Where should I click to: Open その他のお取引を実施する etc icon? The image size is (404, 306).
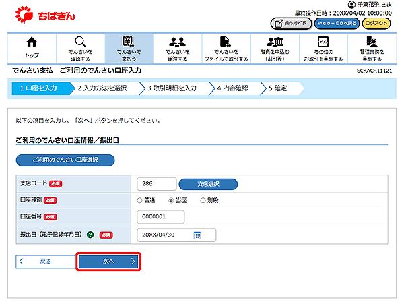323,42
